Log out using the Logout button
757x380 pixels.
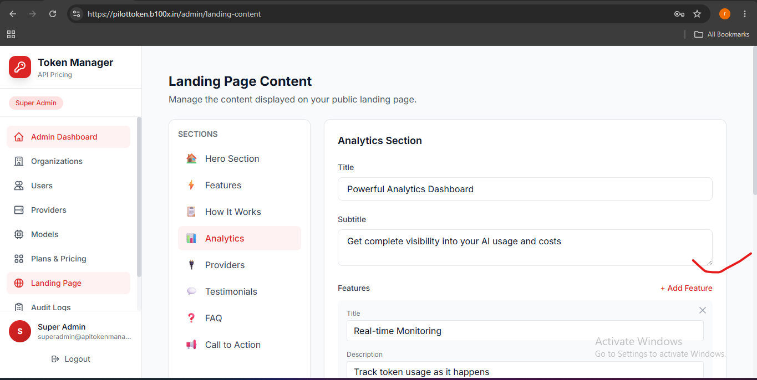[x=70, y=359]
